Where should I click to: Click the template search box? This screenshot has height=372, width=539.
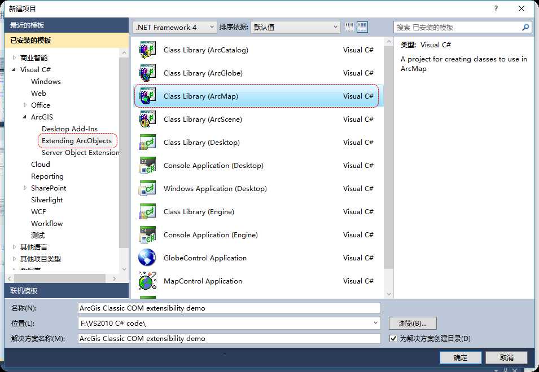tap(457, 27)
